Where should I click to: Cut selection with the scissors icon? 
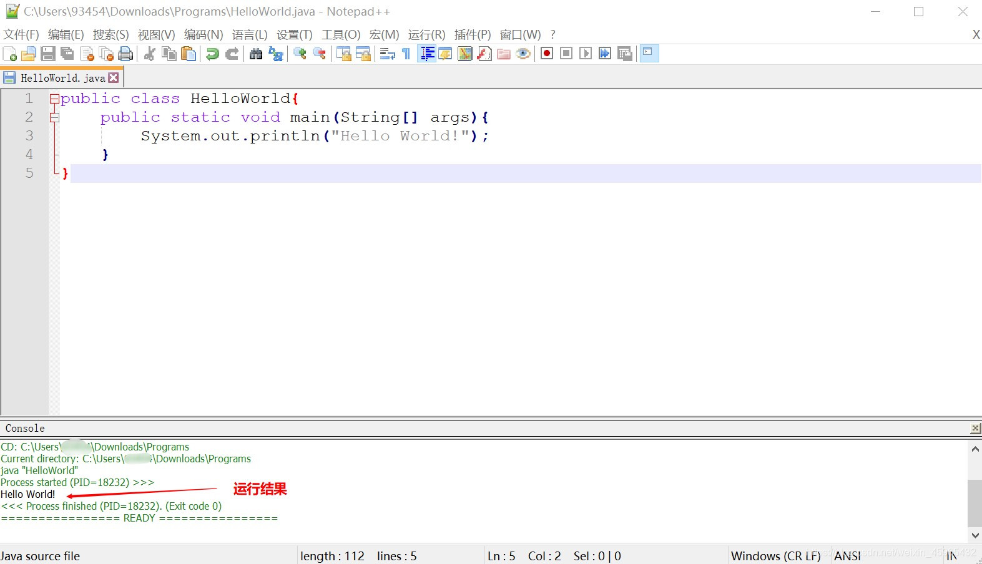[x=149, y=54]
